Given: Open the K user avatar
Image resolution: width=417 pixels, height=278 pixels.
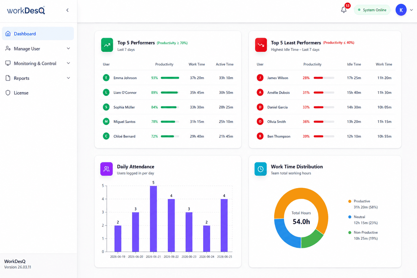Looking at the screenshot, I should pyautogui.click(x=401, y=10).
